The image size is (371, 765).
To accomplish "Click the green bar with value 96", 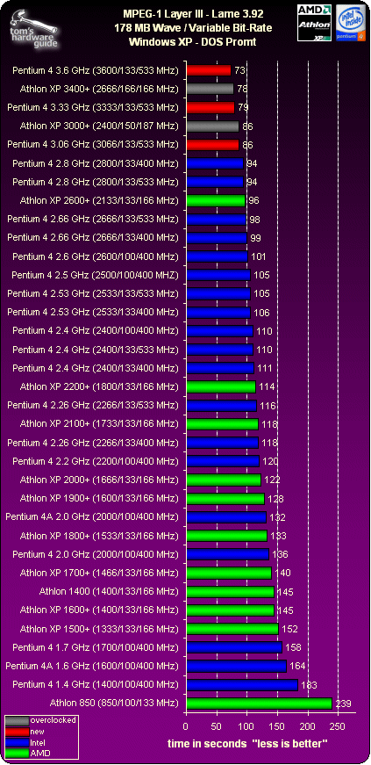I will coord(216,200).
